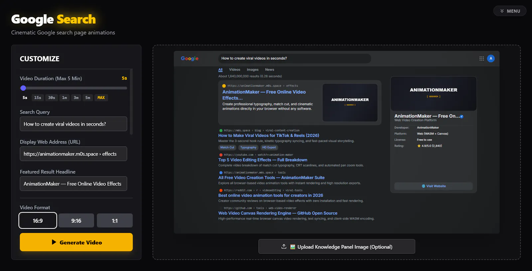This screenshot has width=532, height=271.
Task: Click the Video Duration slider handle
Action: (x=23, y=88)
